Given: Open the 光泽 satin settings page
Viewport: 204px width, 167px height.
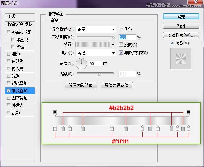Looking at the screenshot, I should [x=16, y=76].
